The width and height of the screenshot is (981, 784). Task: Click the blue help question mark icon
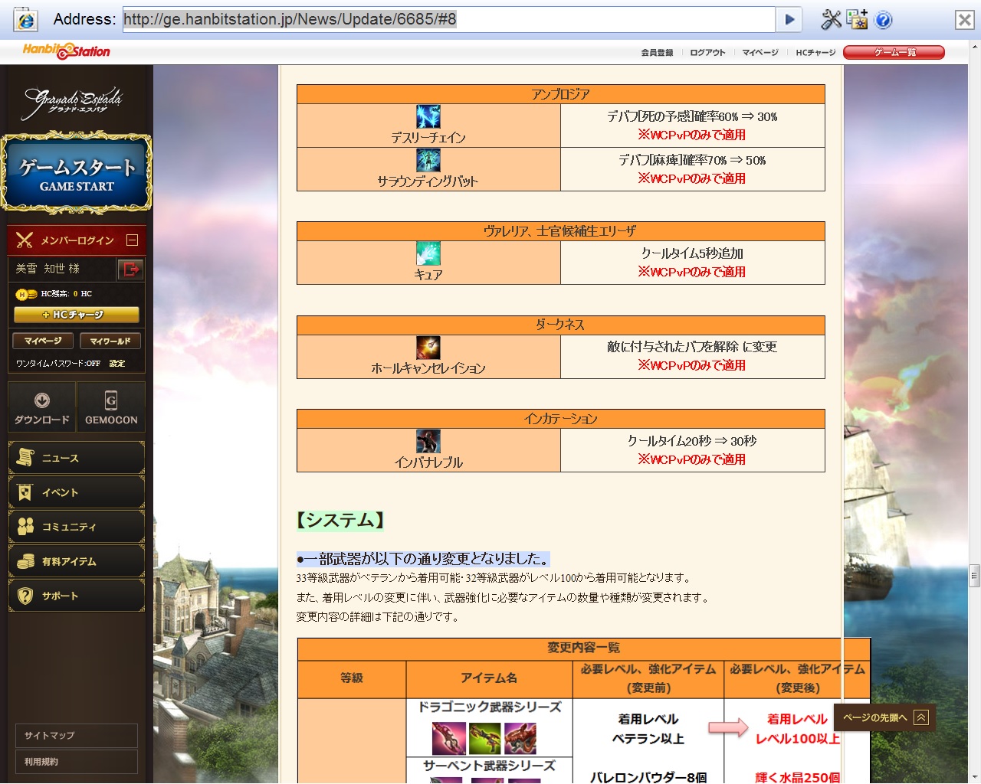point(883,20)
